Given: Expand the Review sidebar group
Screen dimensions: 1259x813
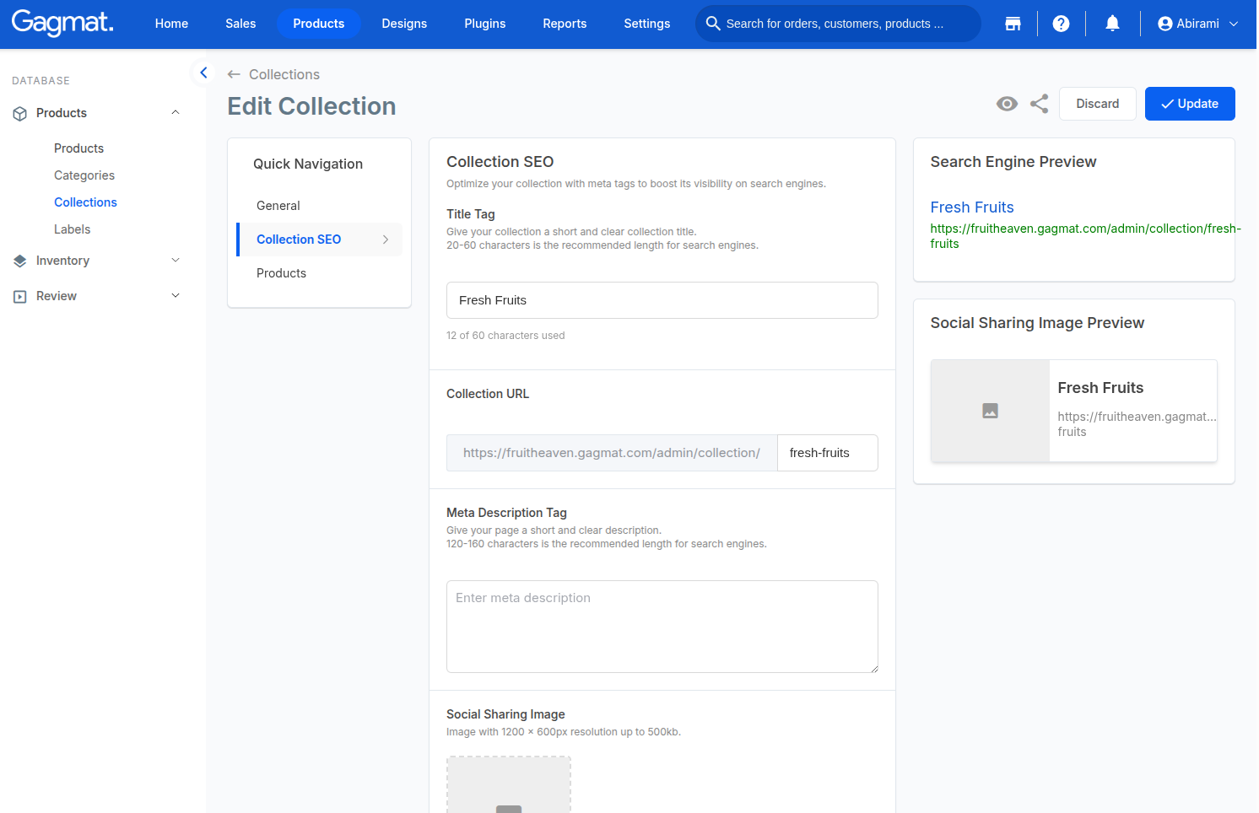Looking at the screenshot, I should tap(176, 296).
